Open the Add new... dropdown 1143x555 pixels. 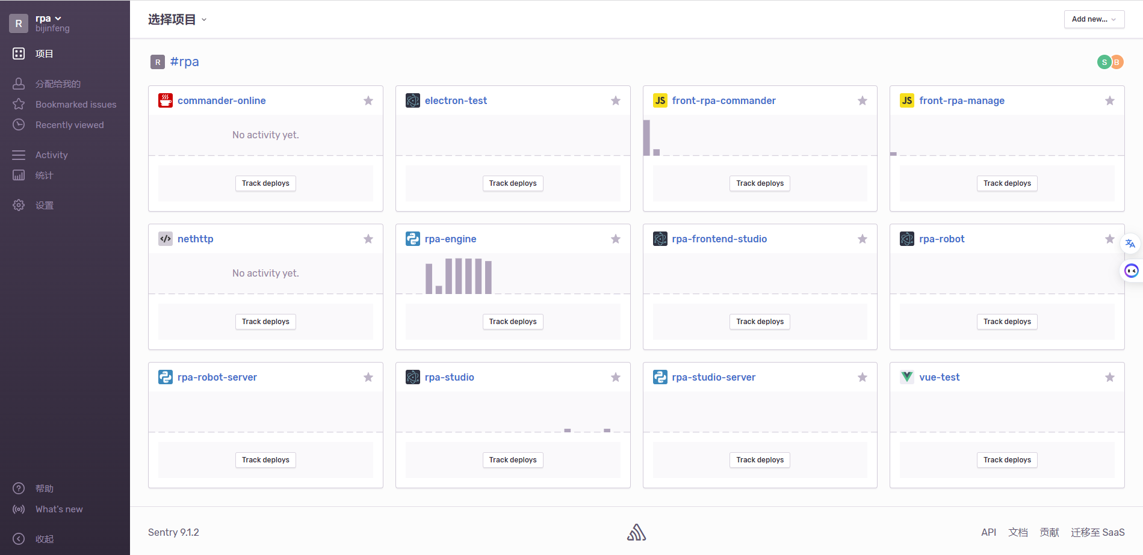1094,19
